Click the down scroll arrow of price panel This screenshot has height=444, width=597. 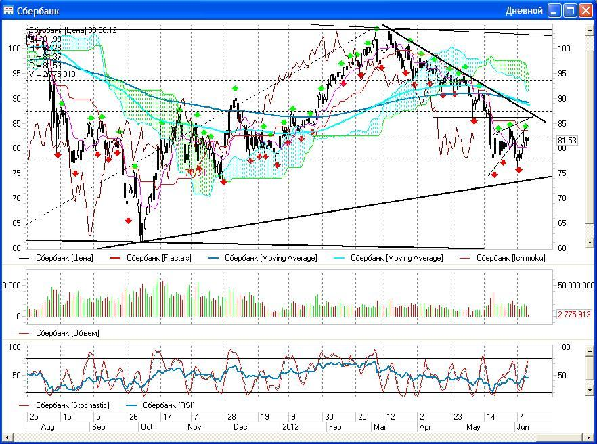coord(590,242)
